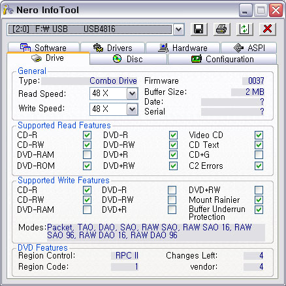The width and height of the screenshot is (286, 286).
Task: Minimize the Nero InfoTool window
Action: pos(246,10)
